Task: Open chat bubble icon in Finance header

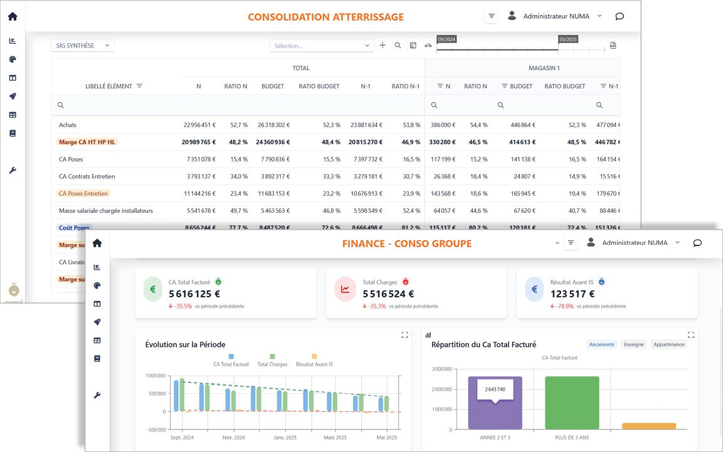Action: pyautogui.click(x=697, y=243)
